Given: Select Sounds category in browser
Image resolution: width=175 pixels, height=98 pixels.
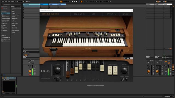Looking at the screenshot, I should point(5,13).
